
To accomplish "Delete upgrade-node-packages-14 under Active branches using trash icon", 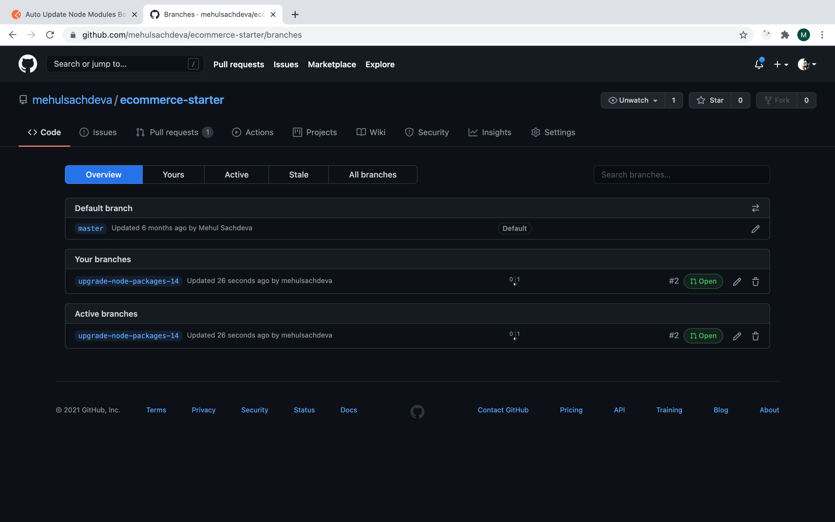I will click(x=755, y=336).
